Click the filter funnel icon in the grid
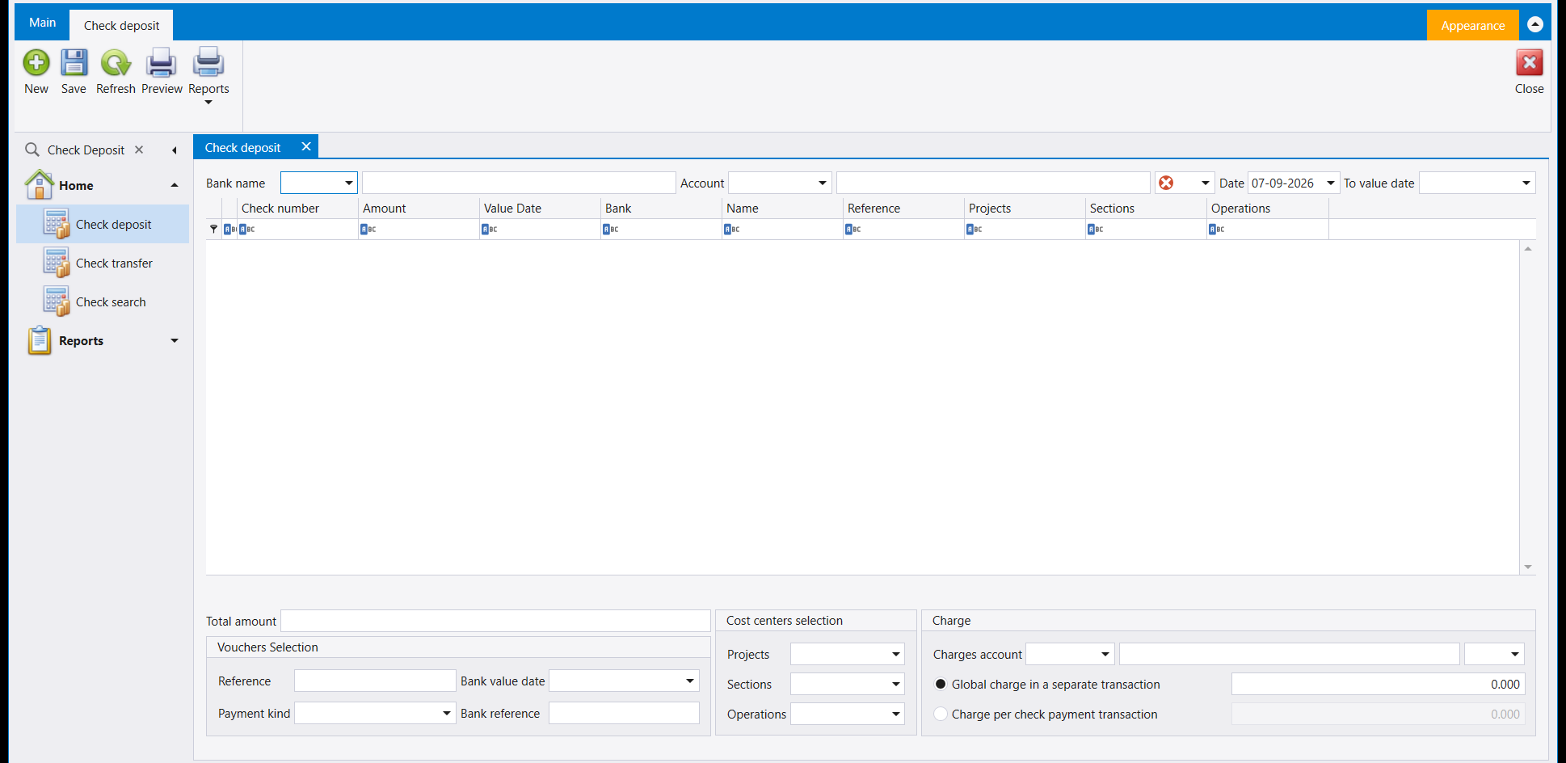Screen dimensions: 1566x763 pyautogui.click(x=213, y=230)
